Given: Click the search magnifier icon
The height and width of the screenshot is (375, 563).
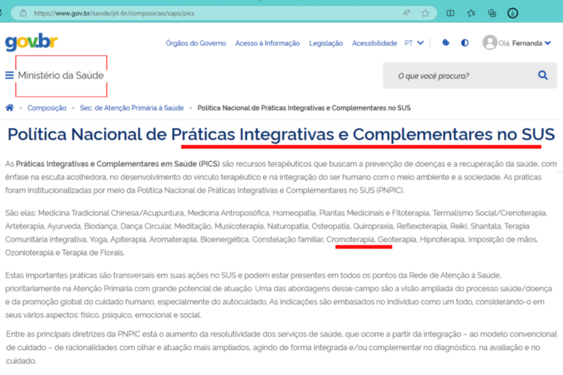Looking at the screenshot, I should coord(542,75).
